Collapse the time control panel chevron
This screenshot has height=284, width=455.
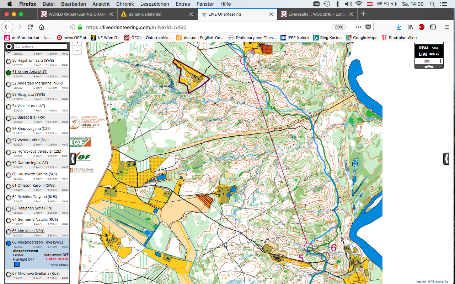click(x=429, y=66)
